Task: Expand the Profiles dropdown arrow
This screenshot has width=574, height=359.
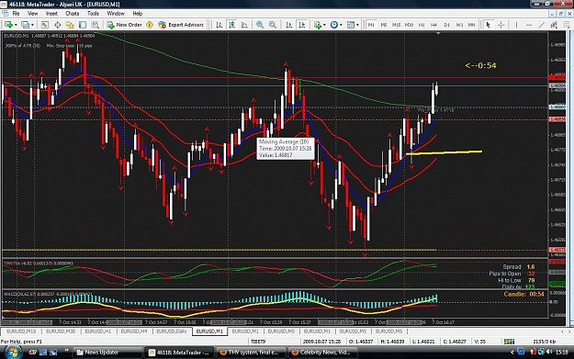Action: point(32,25)
